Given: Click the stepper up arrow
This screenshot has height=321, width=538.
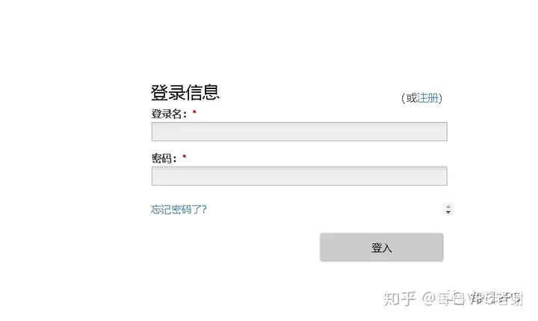Looking at the screenshot, I should pos(448,207).
